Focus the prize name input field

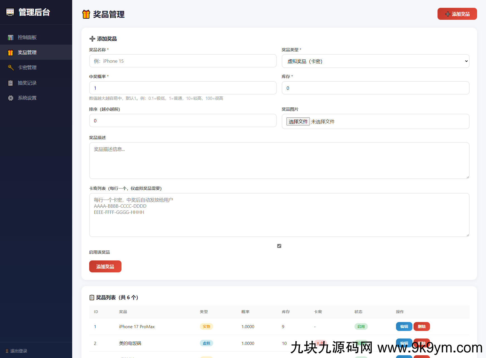(183, 61)
